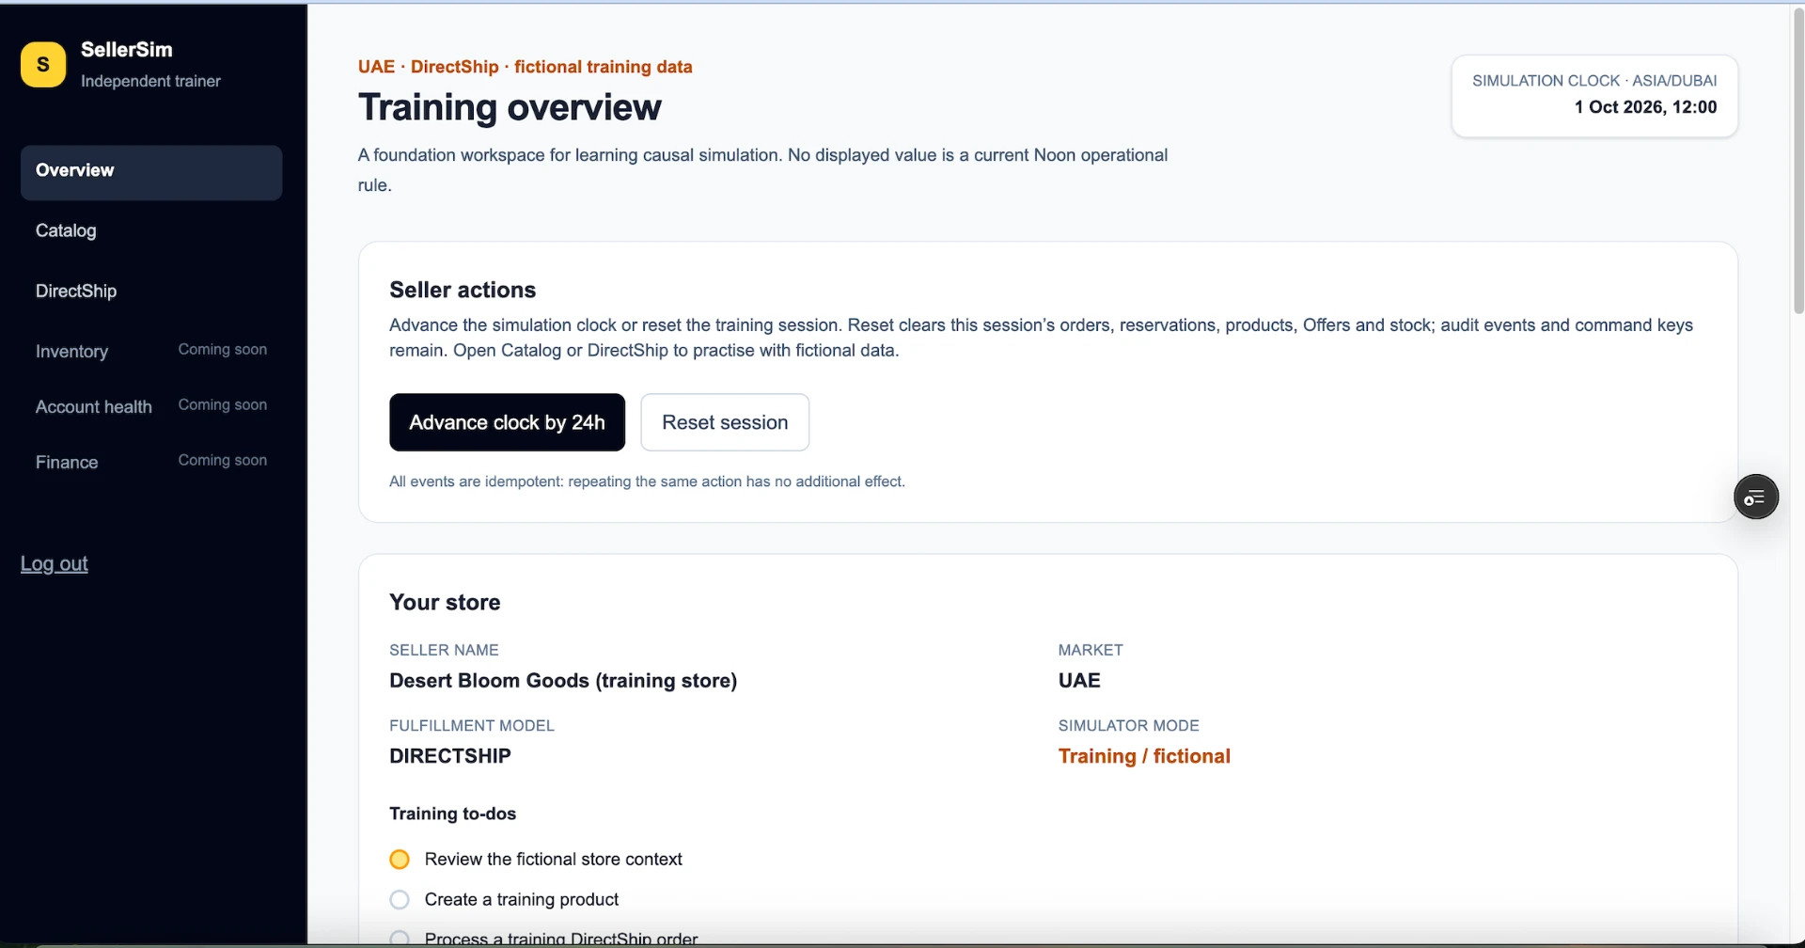The width and height of the screenshot is (1805, 948).
Task: Toggle Review the fictional store context to-do
Action: 400,860
